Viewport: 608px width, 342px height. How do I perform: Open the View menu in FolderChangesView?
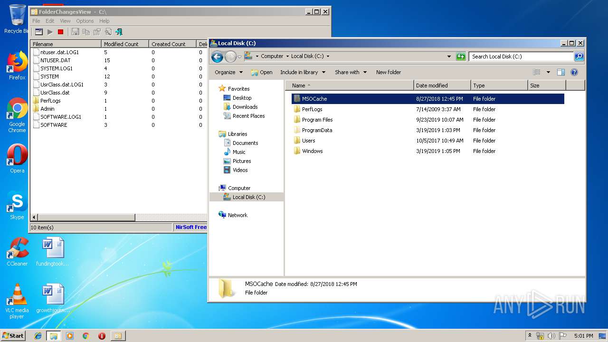[x=65, y=21]
